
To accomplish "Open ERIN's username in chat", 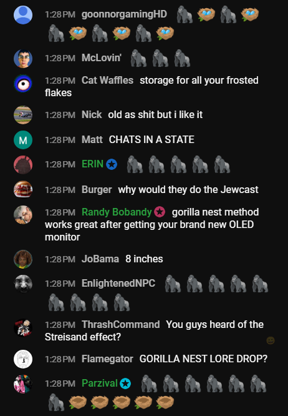I will point(92,164).
